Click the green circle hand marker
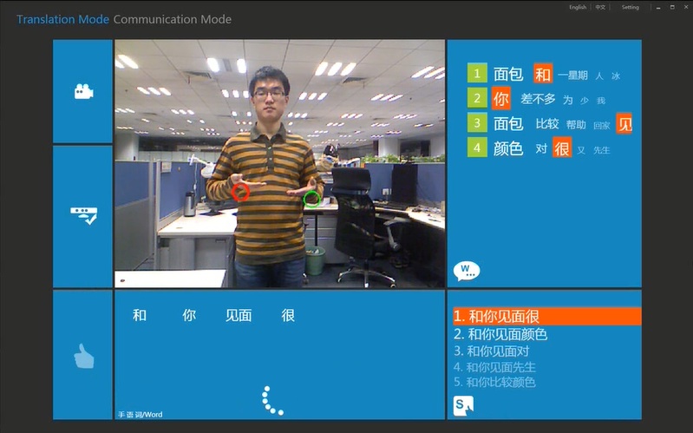Image resolution: width=693 pixels, height=433 pixels. (312, 200)
